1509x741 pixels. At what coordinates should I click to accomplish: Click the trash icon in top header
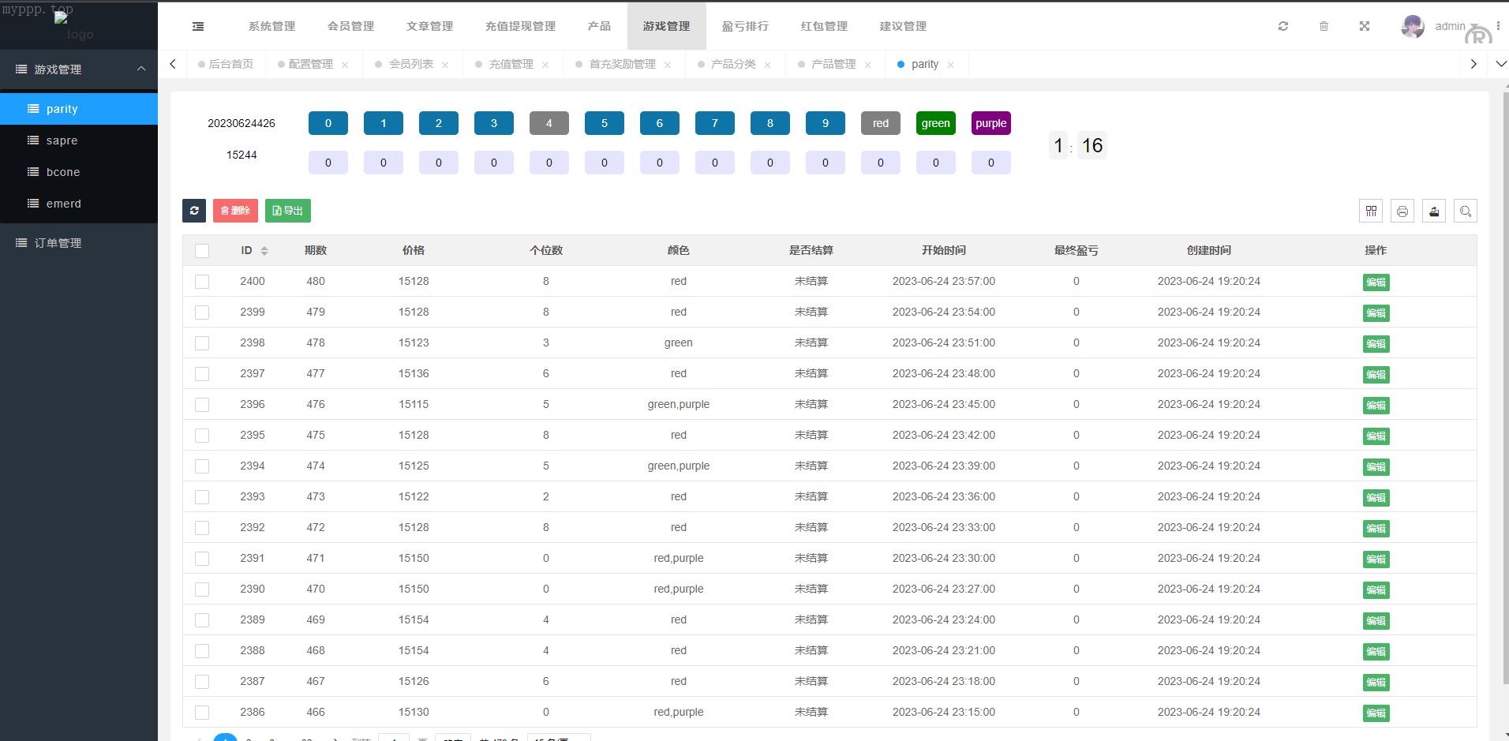(x=1324, y=26)
